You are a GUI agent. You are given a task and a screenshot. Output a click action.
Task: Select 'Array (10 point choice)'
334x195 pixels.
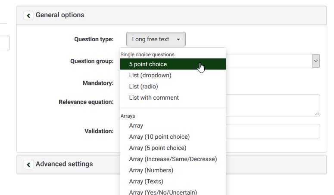pyautogui.click(x=159, y=137)
